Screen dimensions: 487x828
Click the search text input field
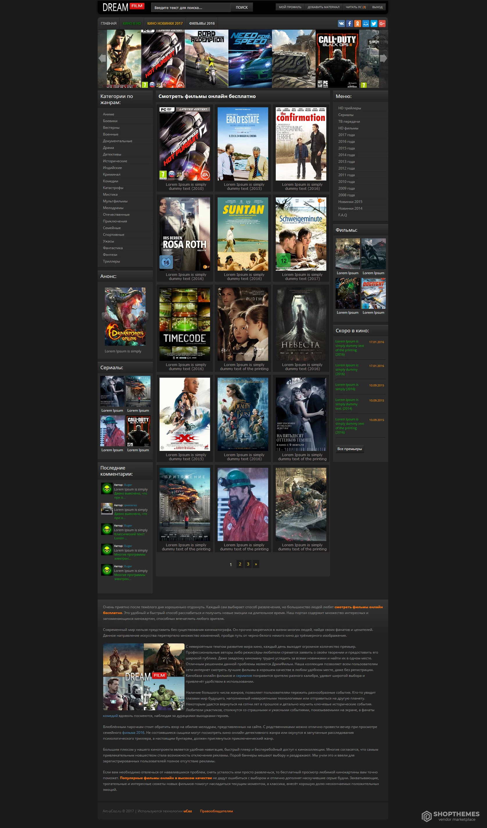pyautogui.click(x=190, y=7)
